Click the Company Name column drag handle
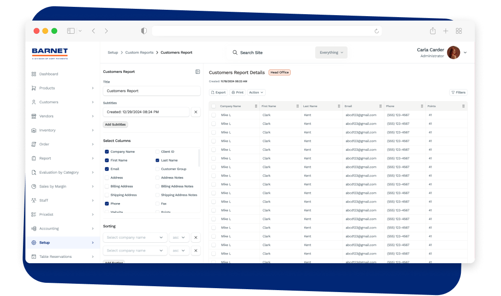Image resolution: width=501 pixels, height=296 pixels. tap(256, 106)
